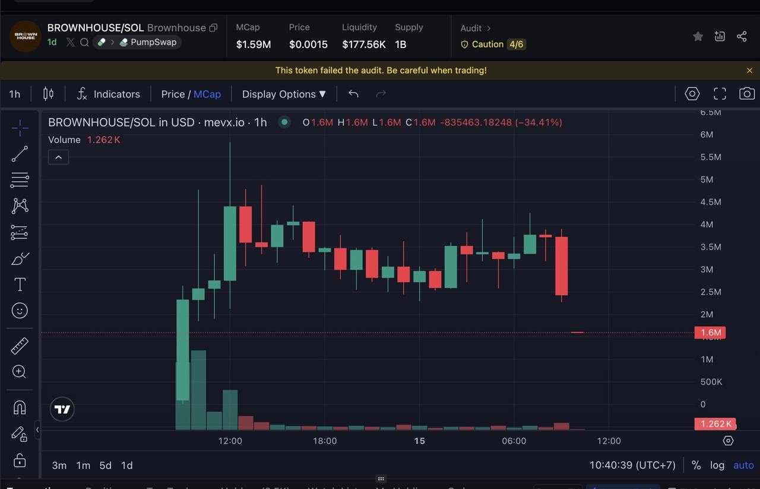The height and width of the screenshot is (489, 760).
Task: Click the green market status dot
Action: coord(284,122)
